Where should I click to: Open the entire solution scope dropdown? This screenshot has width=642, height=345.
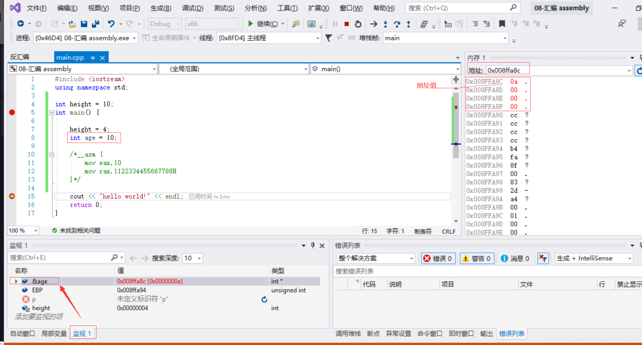376,258
